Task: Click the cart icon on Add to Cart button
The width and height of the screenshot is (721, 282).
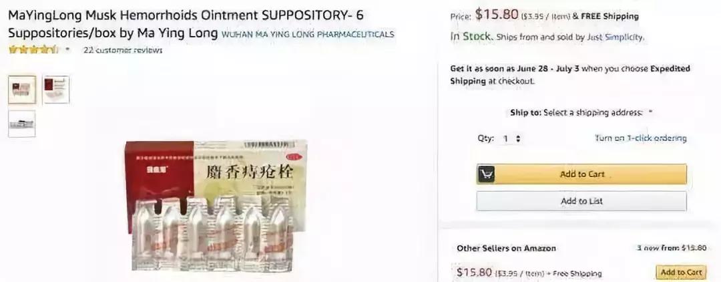Action: (487, 174)
